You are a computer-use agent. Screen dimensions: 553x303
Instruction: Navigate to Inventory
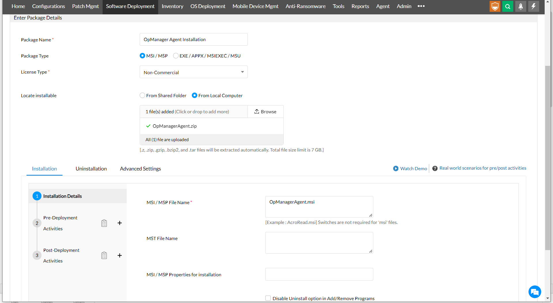coord(172,6)
